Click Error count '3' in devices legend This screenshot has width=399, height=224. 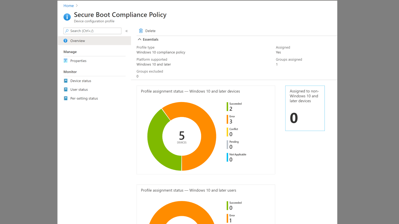coord(231,122)
